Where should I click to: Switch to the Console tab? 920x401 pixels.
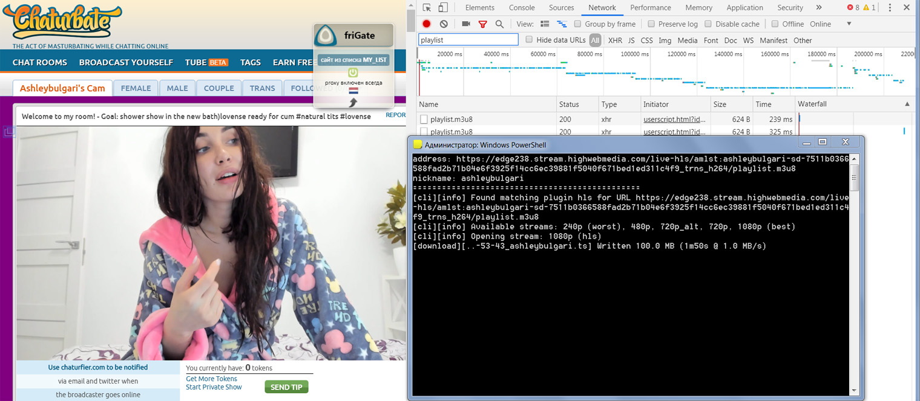pyautogui.click(x=521, y=8)
